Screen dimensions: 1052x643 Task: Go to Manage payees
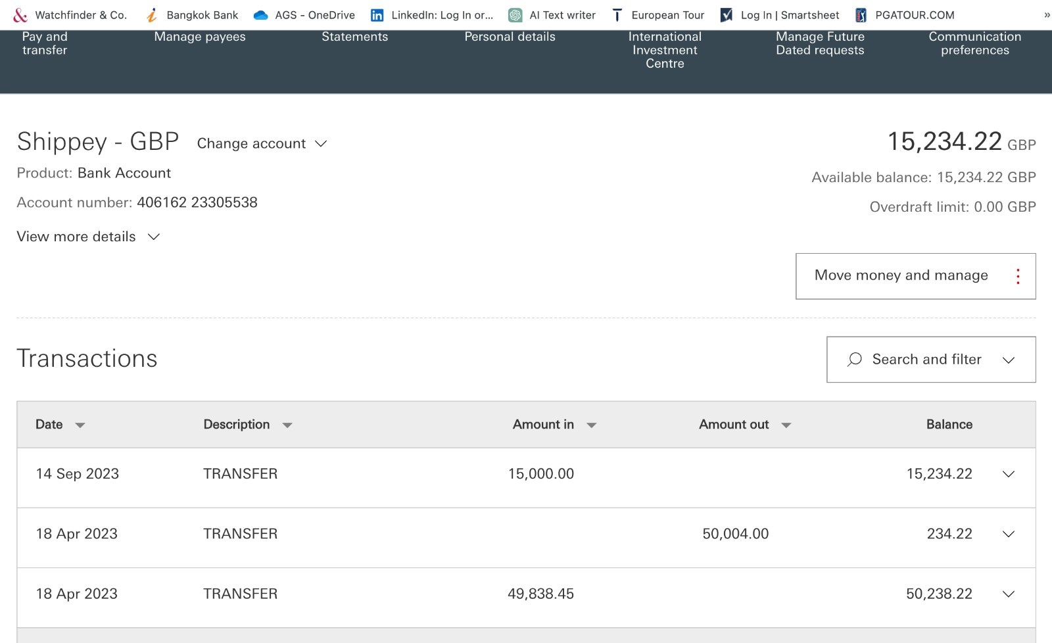point(200,37)
